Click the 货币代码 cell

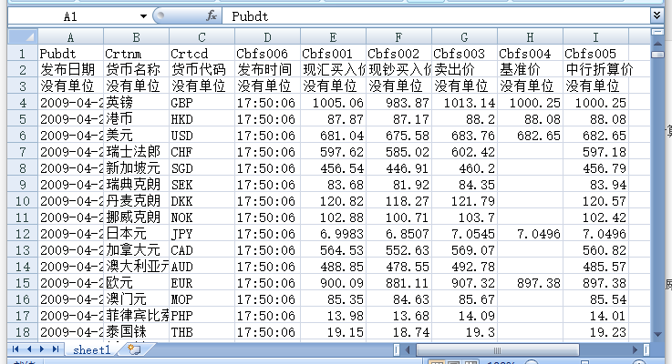click(202, 70)
